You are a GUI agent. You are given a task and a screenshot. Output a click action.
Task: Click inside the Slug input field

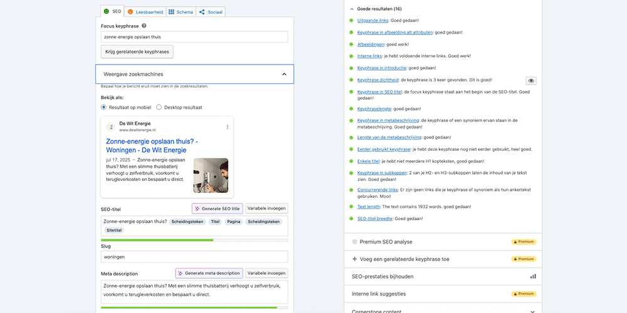pyautogui.click(x=194, y=257)
